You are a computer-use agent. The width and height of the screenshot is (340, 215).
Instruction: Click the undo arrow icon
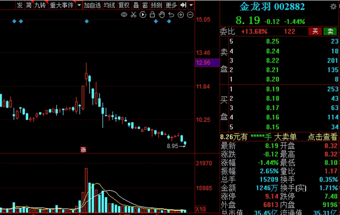pyautogui.click(x=171, y=15)
